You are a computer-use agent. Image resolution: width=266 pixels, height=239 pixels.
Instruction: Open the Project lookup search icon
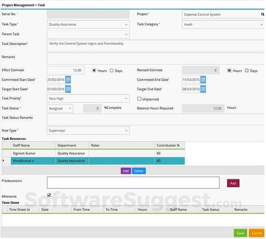point(262,14)
